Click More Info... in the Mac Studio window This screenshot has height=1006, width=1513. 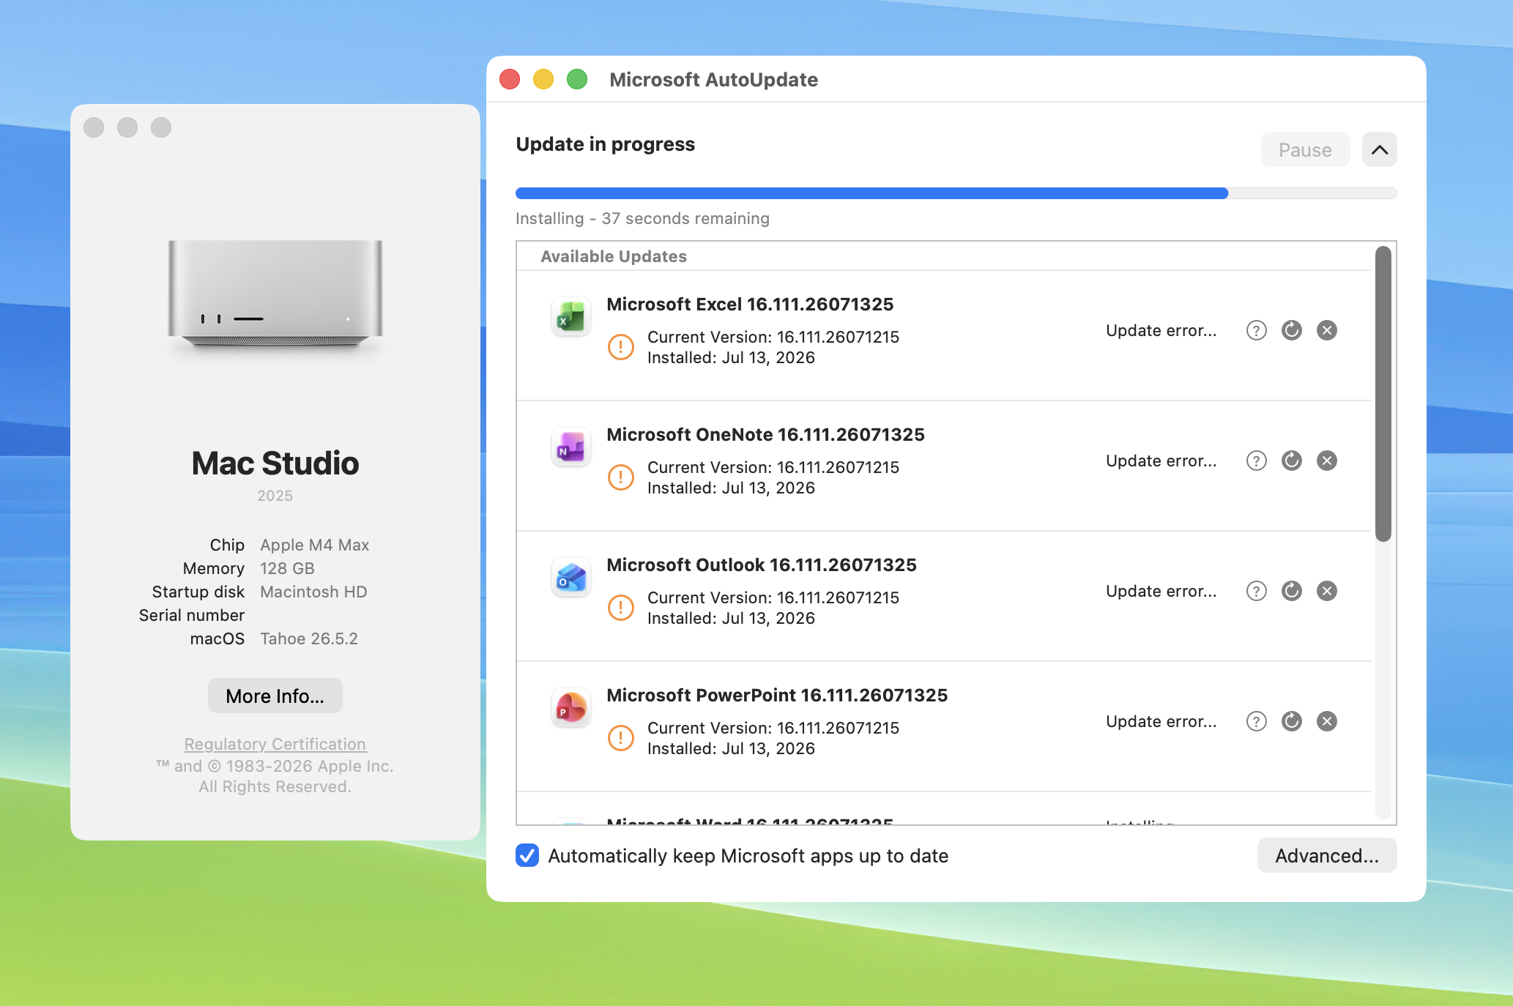pyautogui.click(x=275, y=696)
